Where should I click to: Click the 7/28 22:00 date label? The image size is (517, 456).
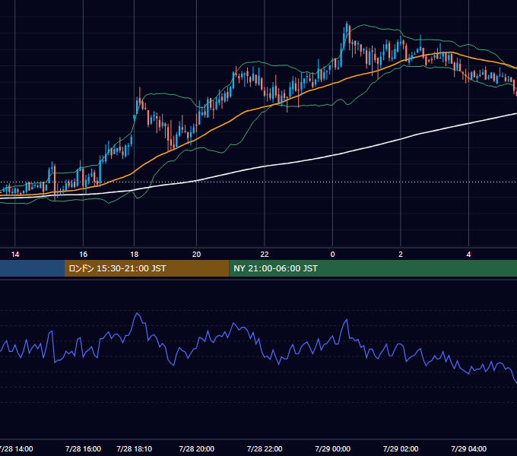coord(265,448)
